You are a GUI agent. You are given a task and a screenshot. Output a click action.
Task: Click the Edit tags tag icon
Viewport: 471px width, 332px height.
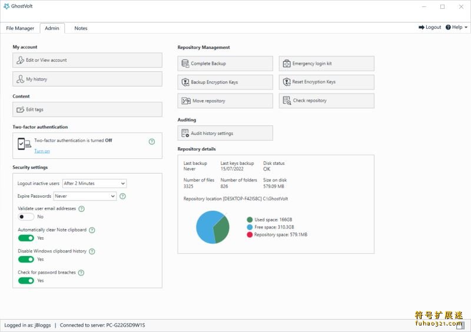[20, 109]
